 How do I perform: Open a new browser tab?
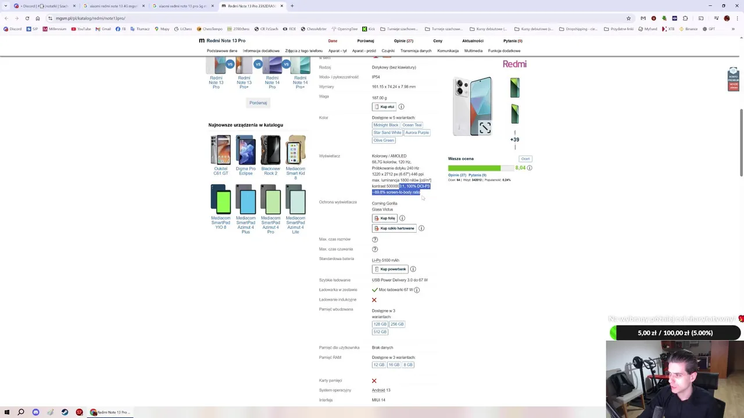(x=292, y=6)
